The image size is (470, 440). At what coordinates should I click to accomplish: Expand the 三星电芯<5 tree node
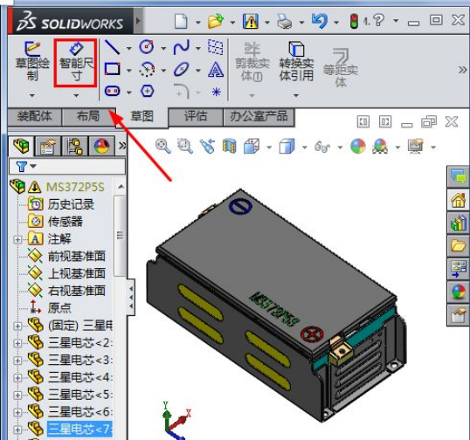pyautogui.click(x=17, y=395)
